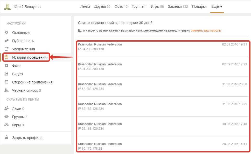Click the people icon beside Люди
Viewport: 251px width, 154px height.
[x=6, y=108]
